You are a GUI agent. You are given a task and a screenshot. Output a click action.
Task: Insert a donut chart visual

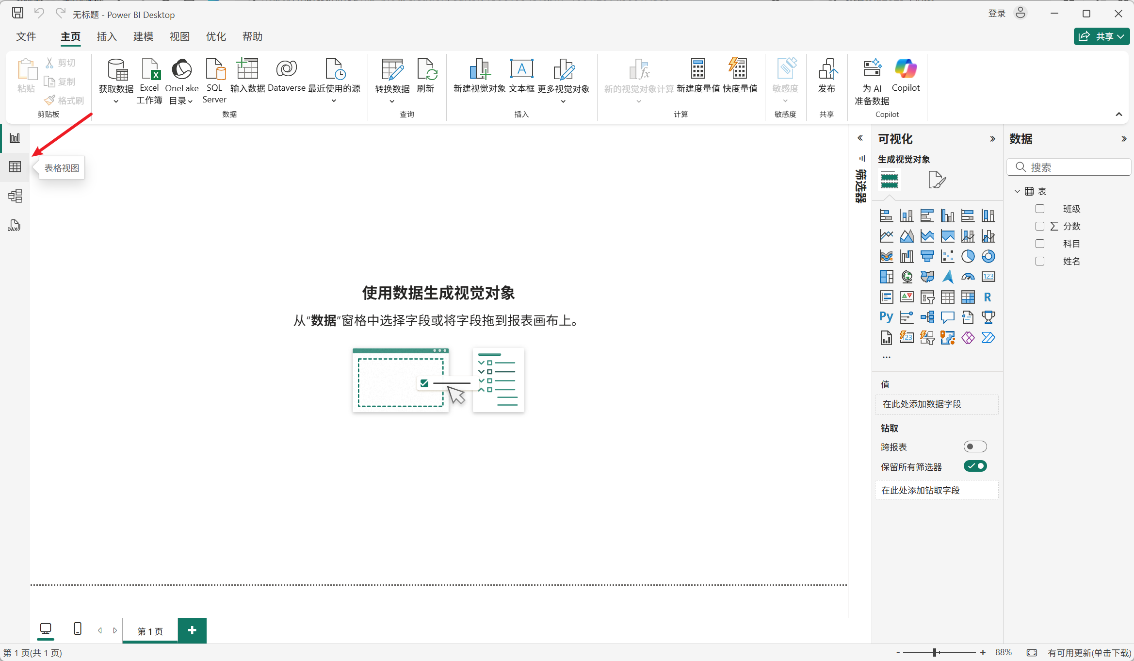[988, 256]
